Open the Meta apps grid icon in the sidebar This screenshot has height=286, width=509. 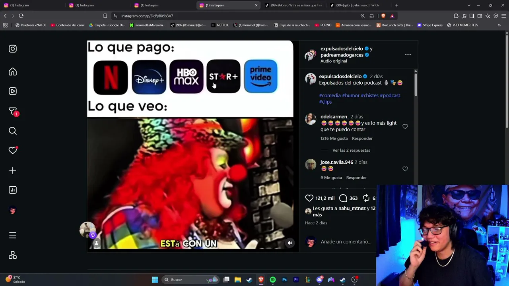[x=13, y=255]
